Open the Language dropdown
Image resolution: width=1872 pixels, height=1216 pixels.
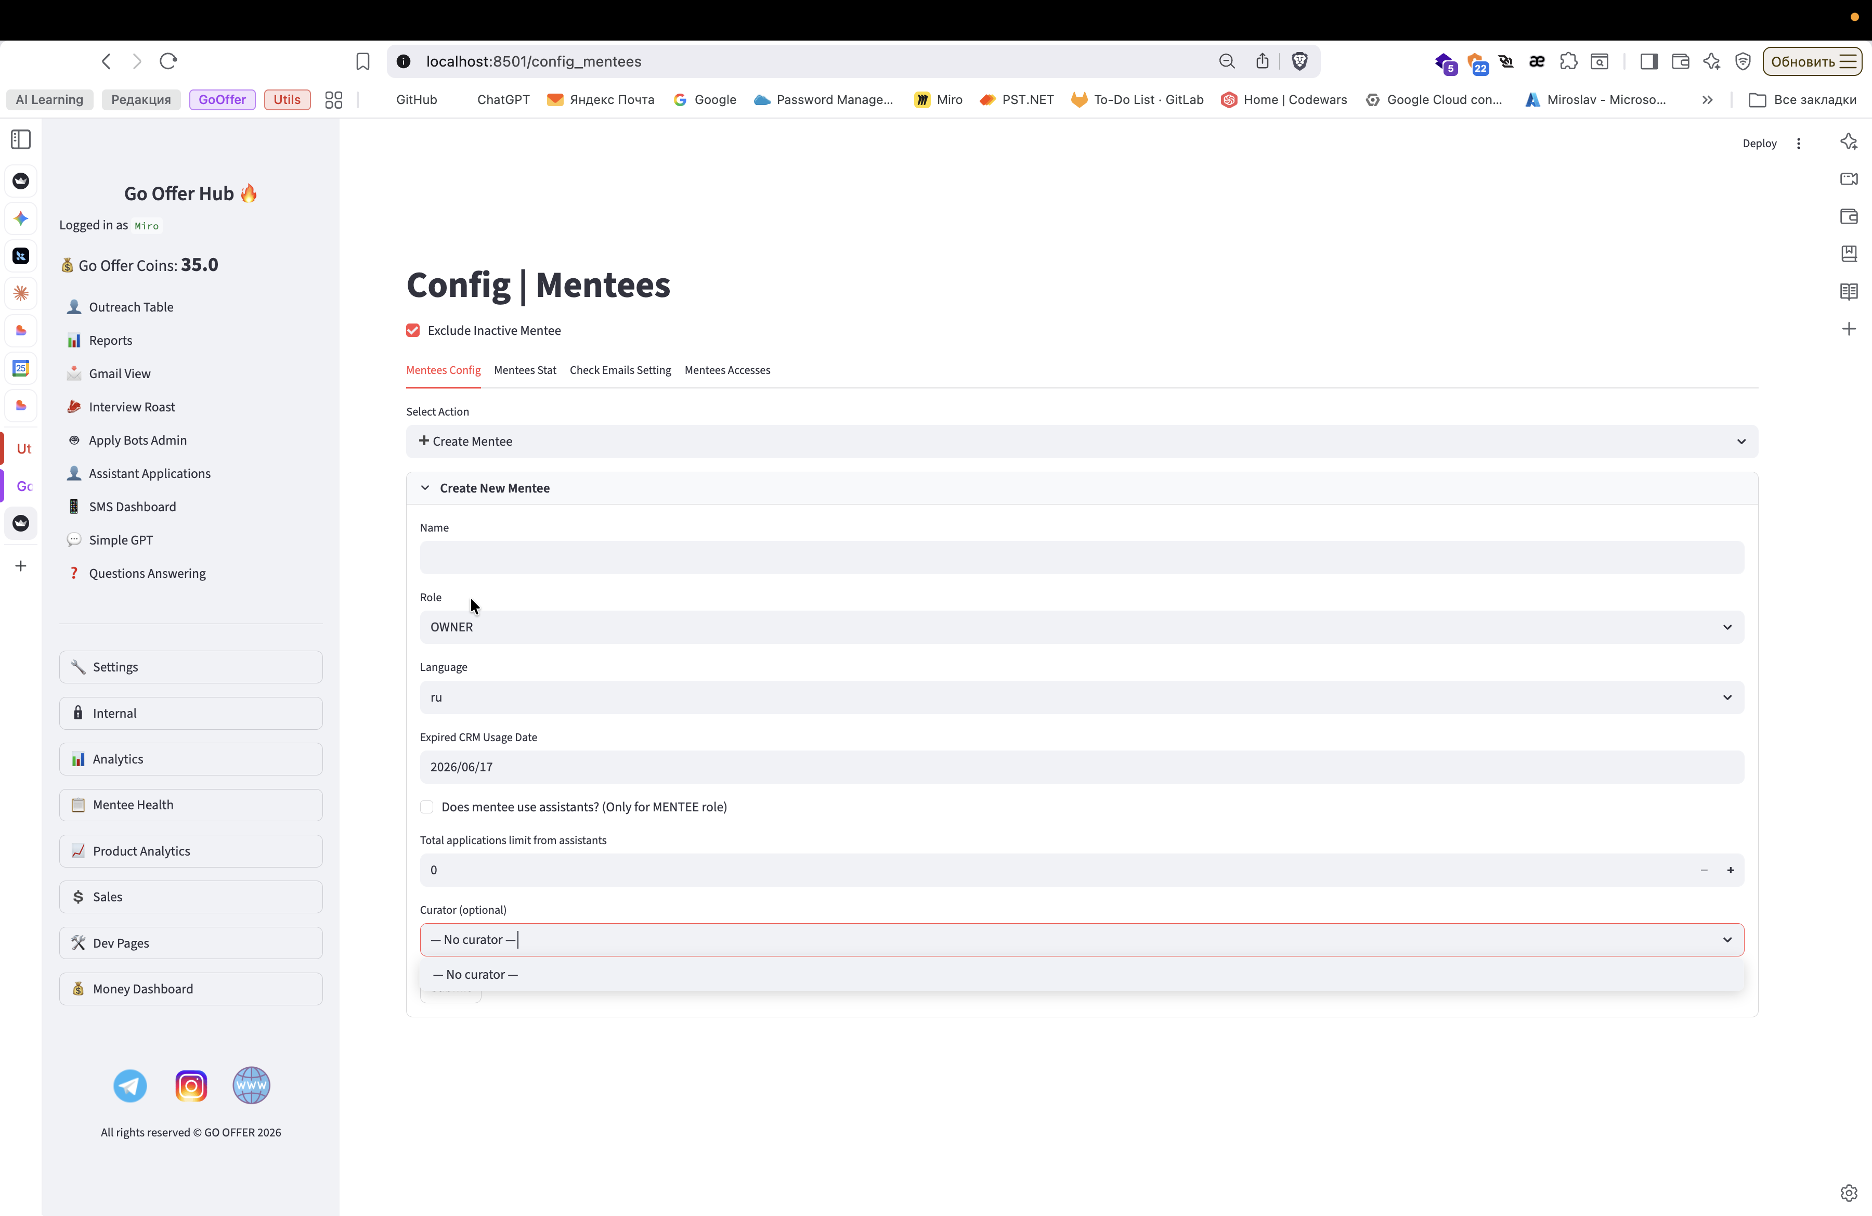click(x=1082, y=697)
